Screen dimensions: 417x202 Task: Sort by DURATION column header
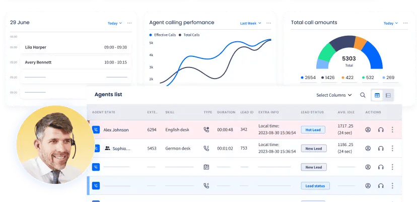point(226,112)
